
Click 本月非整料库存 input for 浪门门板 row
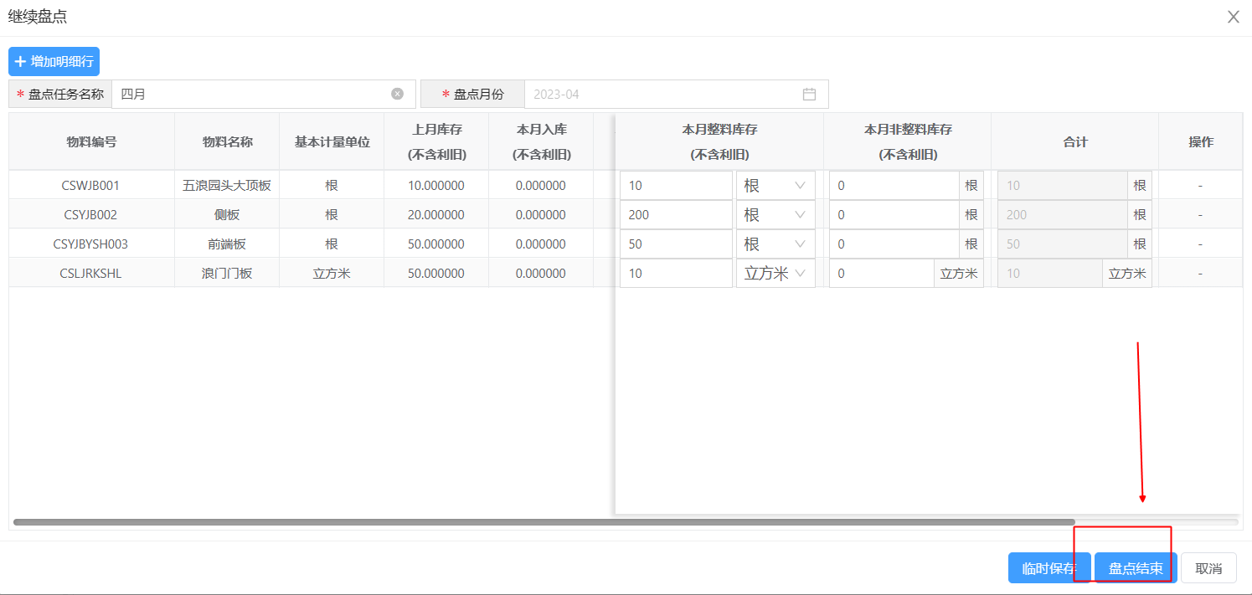click(881, 274)
